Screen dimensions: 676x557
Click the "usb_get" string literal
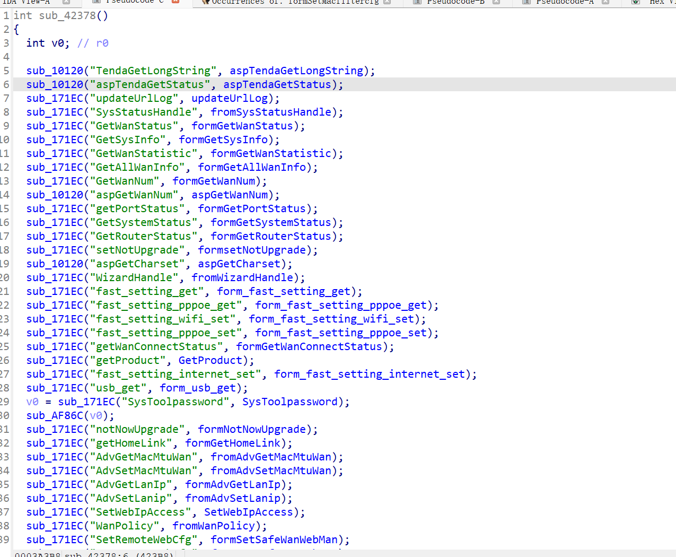(x=119, y=388)
